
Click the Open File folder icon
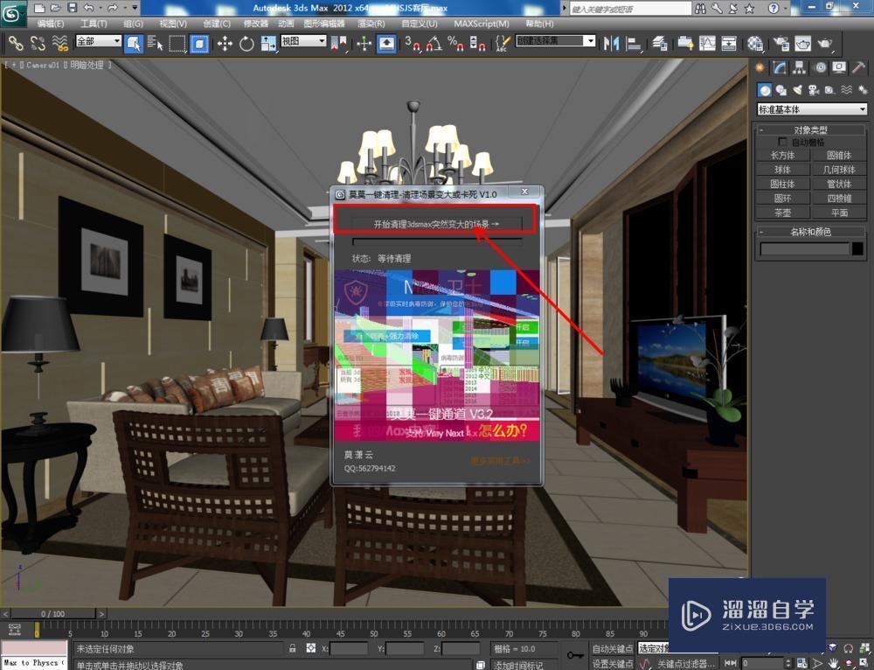55,8
